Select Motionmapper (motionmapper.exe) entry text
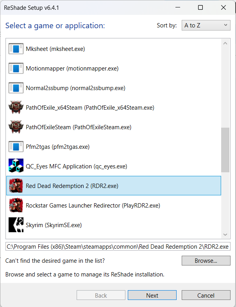The width and height of the screenshot is (236, 307). (72, 68)
